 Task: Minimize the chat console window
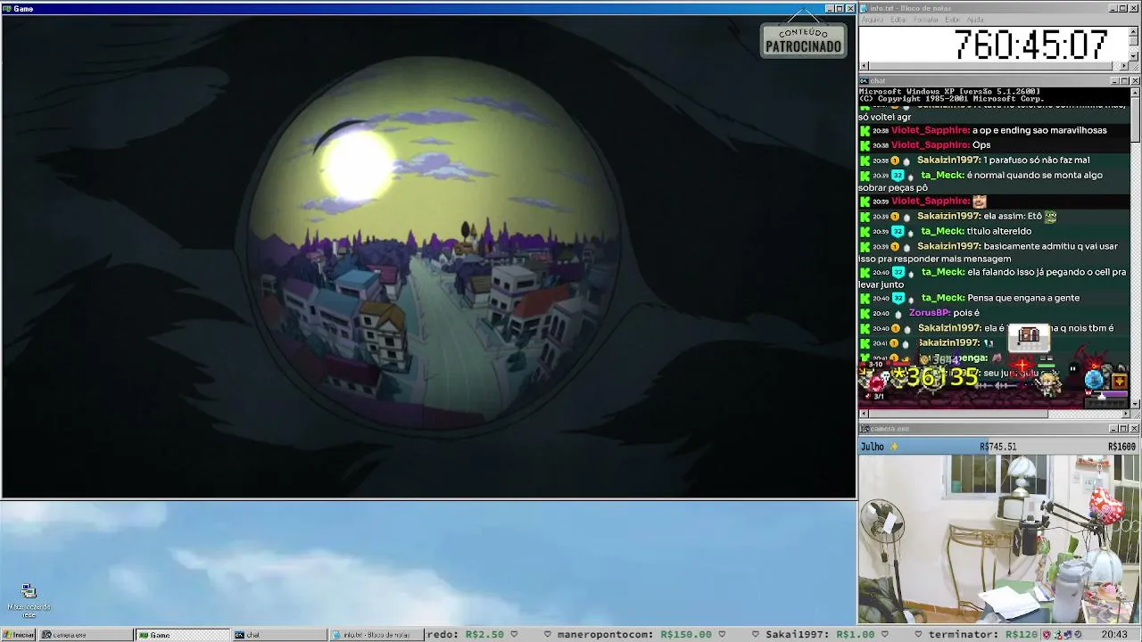click(1113, 81)
